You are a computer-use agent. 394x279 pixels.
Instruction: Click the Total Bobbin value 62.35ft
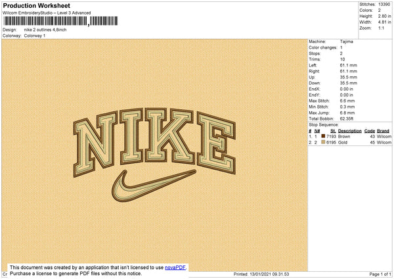tap(347, 119)
